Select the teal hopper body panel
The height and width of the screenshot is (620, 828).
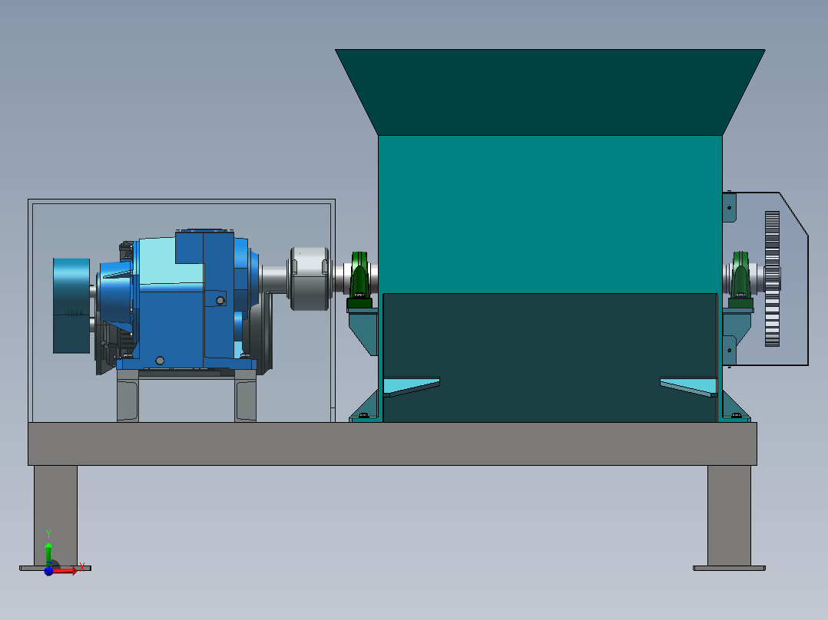(x=550, y=214)
